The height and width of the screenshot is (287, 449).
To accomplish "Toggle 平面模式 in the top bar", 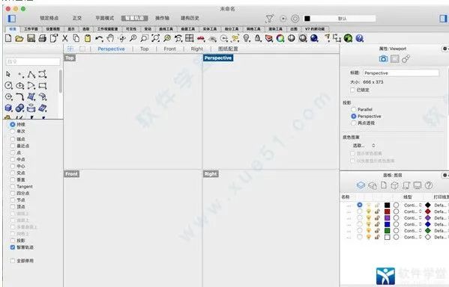I will tap(104, 18).
